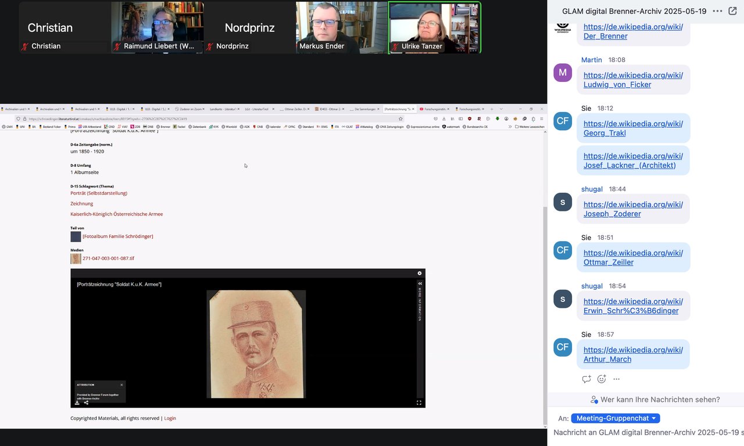The height and width of the screenshot is (446, 744).
Task: Open media file 271-047-003-001-087.tif link
Action: coord(108,258)
